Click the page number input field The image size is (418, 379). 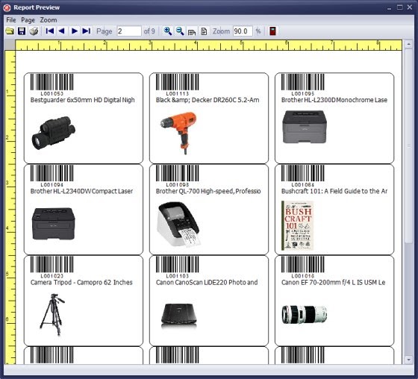pos(129,31)
